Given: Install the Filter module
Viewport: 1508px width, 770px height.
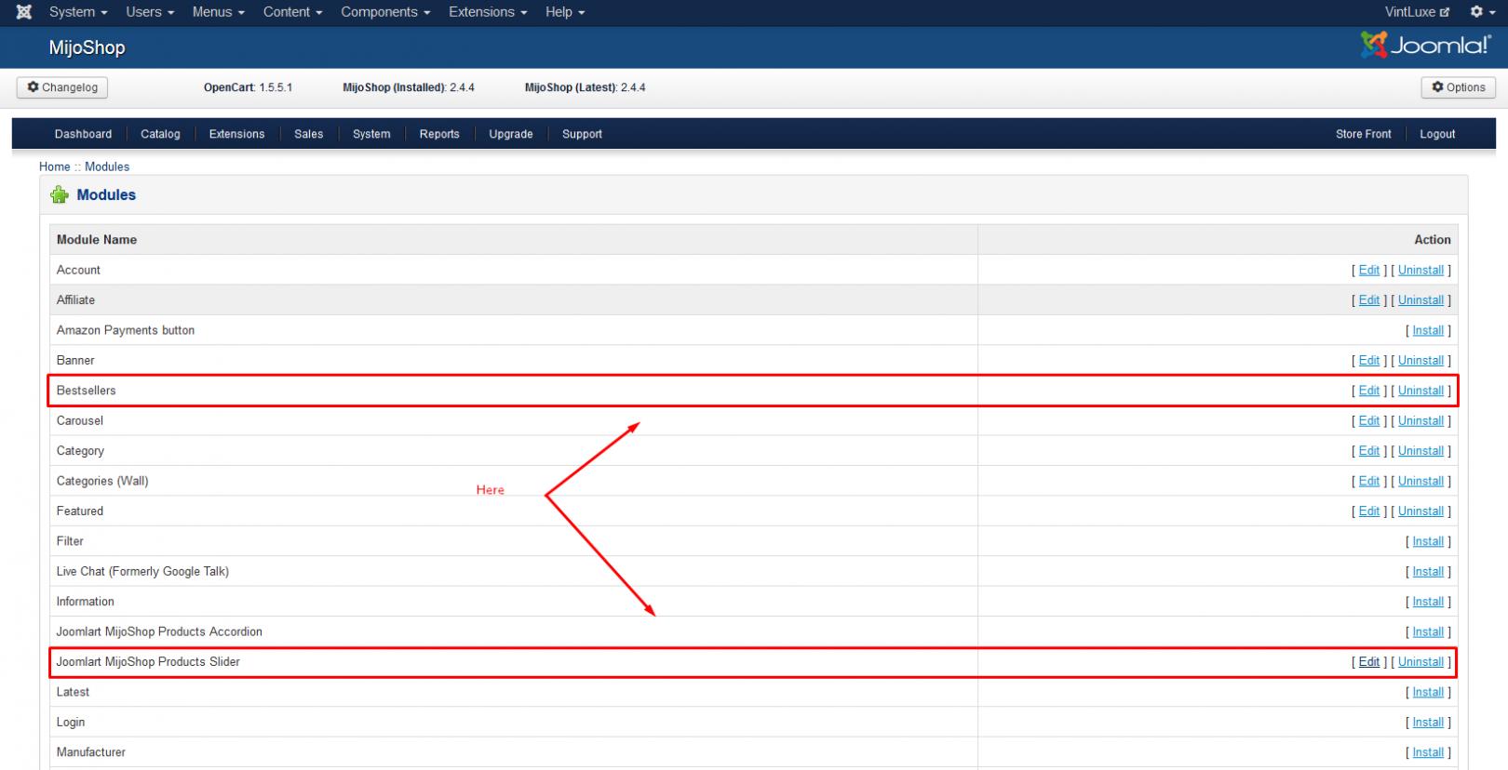Looking at the screenshot, I should point(1428,541).
